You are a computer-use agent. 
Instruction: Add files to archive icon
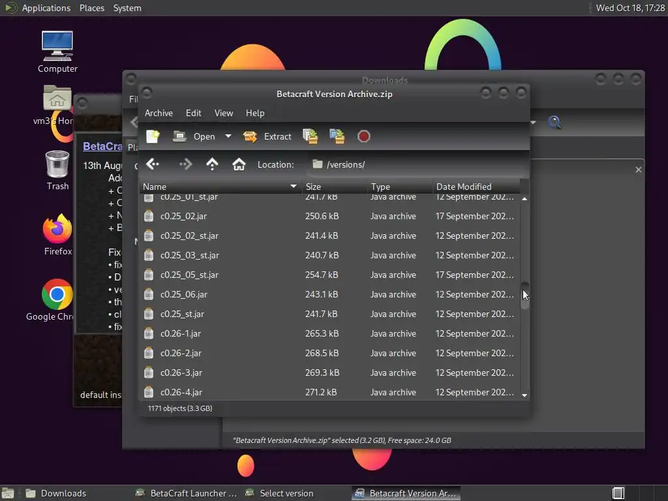click(310, 136)
